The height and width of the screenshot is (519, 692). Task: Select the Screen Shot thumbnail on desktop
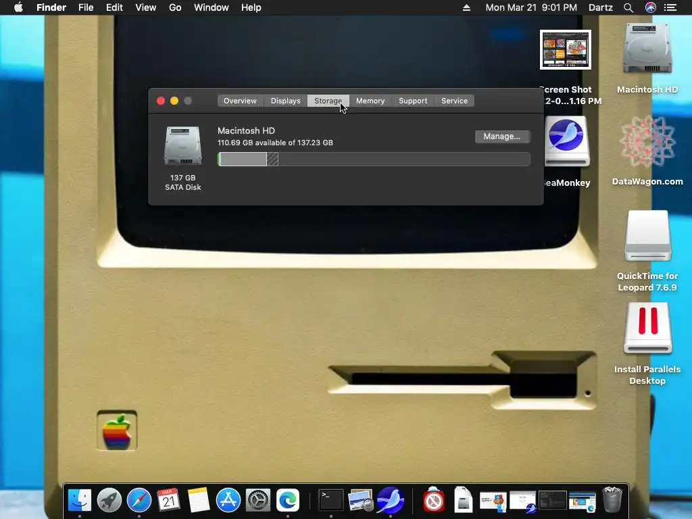tap(566, 49)
